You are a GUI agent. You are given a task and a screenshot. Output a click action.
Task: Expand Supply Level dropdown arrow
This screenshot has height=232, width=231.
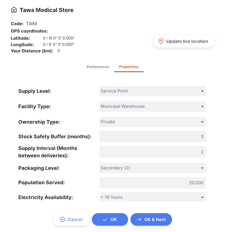click(x=202, y=91)
